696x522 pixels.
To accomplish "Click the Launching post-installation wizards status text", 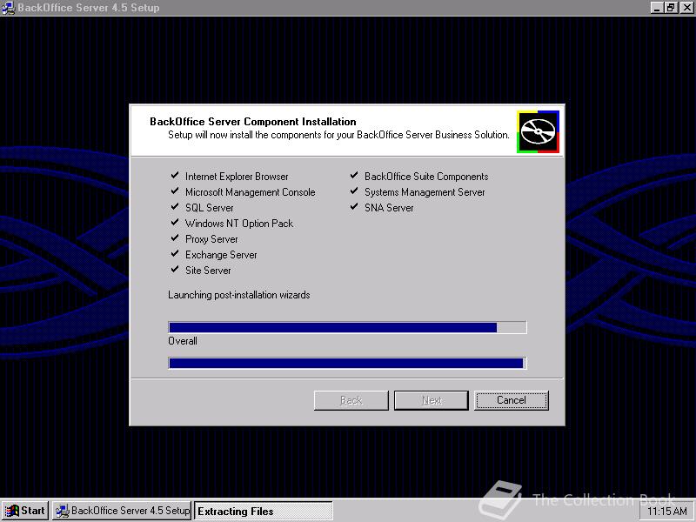I will coord(238,295).
